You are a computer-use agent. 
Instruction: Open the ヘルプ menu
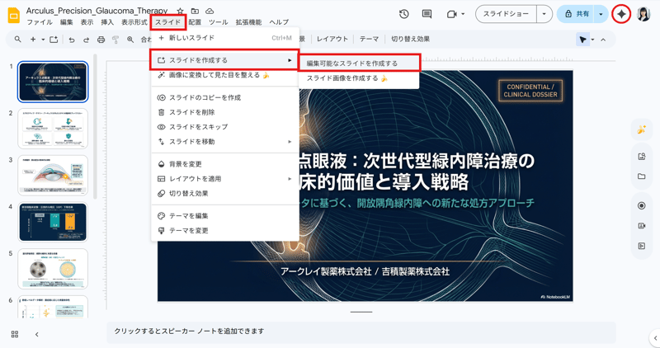[x=279, y=22]
